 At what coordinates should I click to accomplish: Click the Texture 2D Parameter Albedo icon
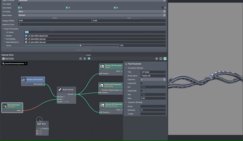[x=102, y=67]
